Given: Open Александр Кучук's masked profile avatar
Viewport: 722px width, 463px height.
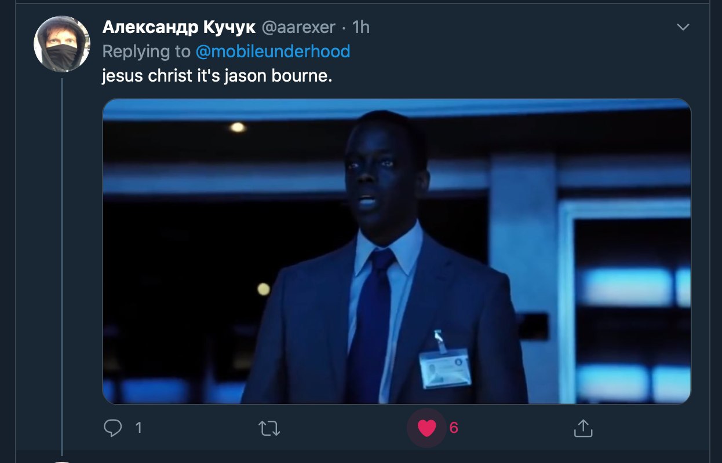Looking at the screenshot, I should pos(62,44).
